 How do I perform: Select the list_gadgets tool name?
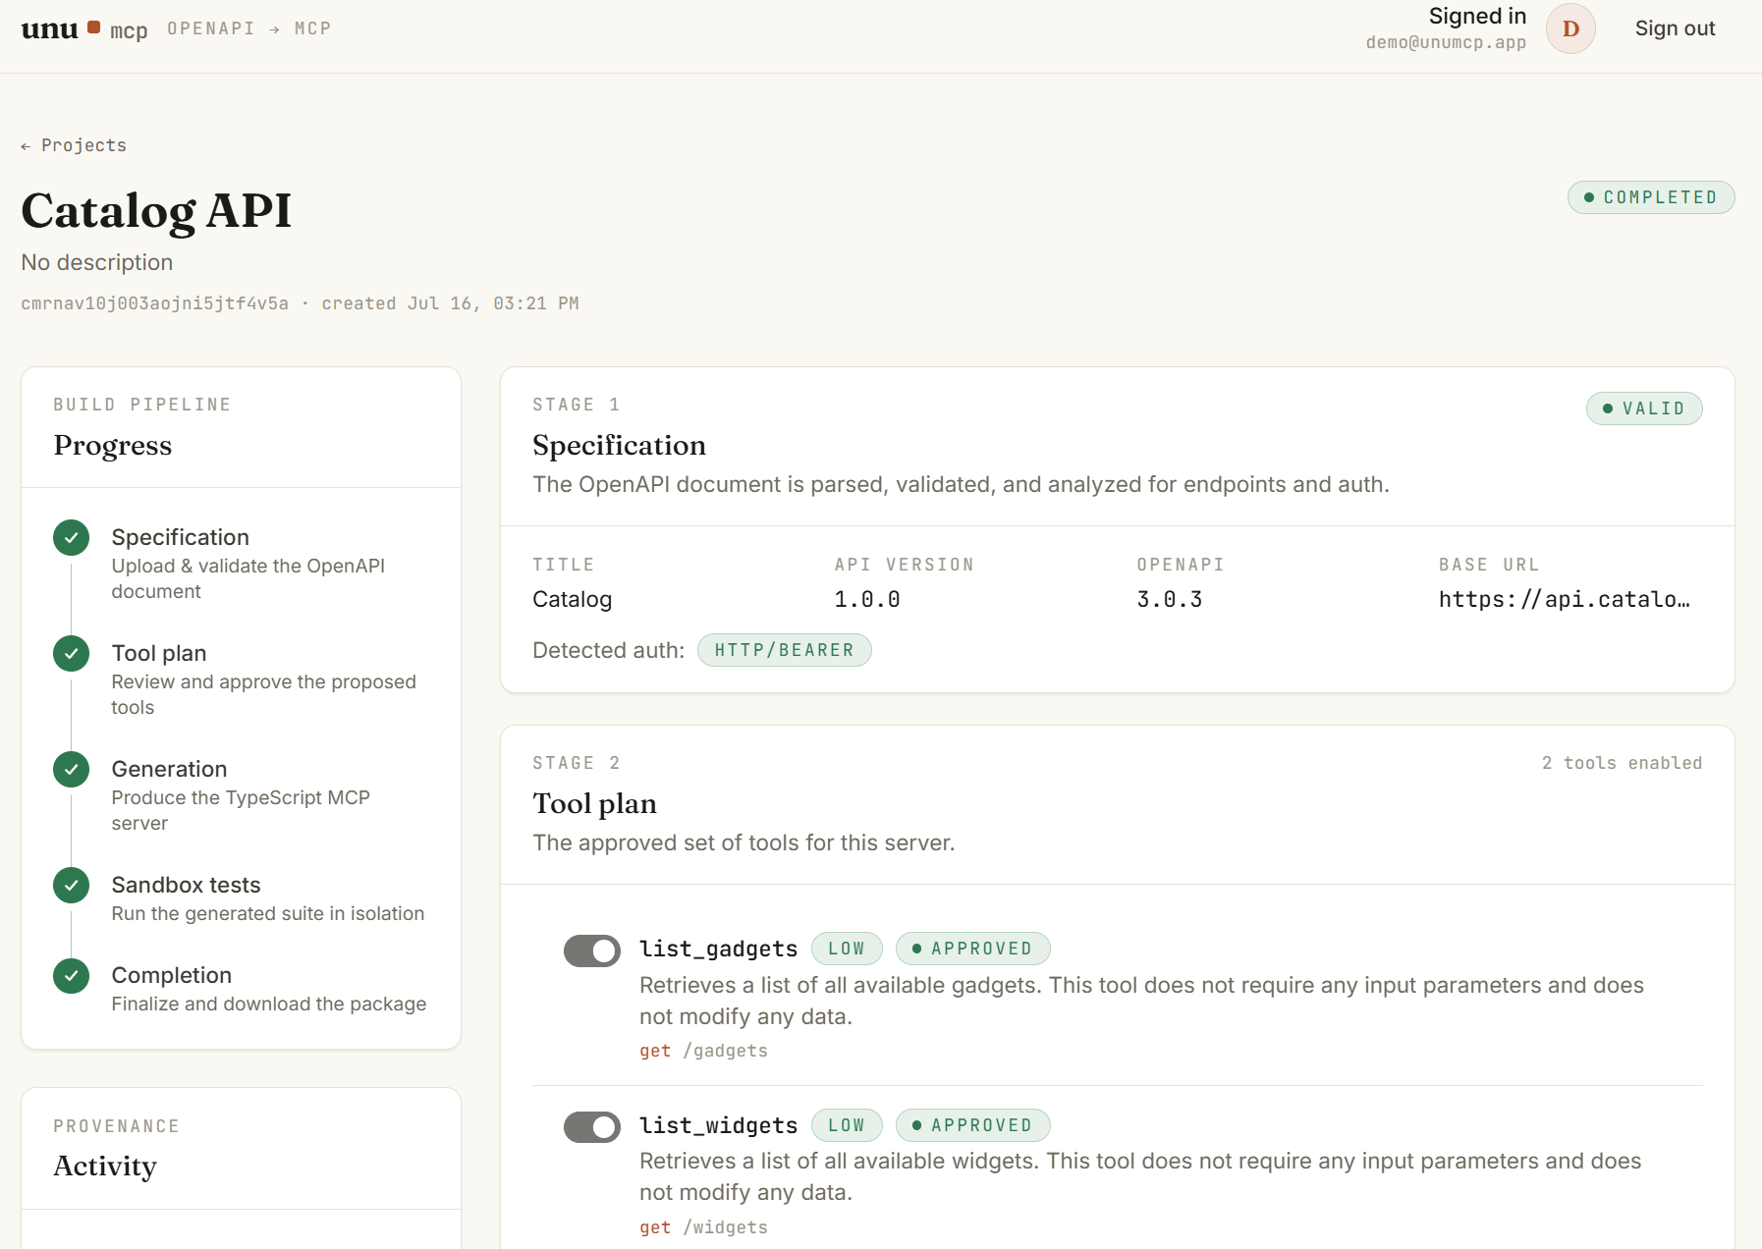pyautogui.click(x=718, y=949)
